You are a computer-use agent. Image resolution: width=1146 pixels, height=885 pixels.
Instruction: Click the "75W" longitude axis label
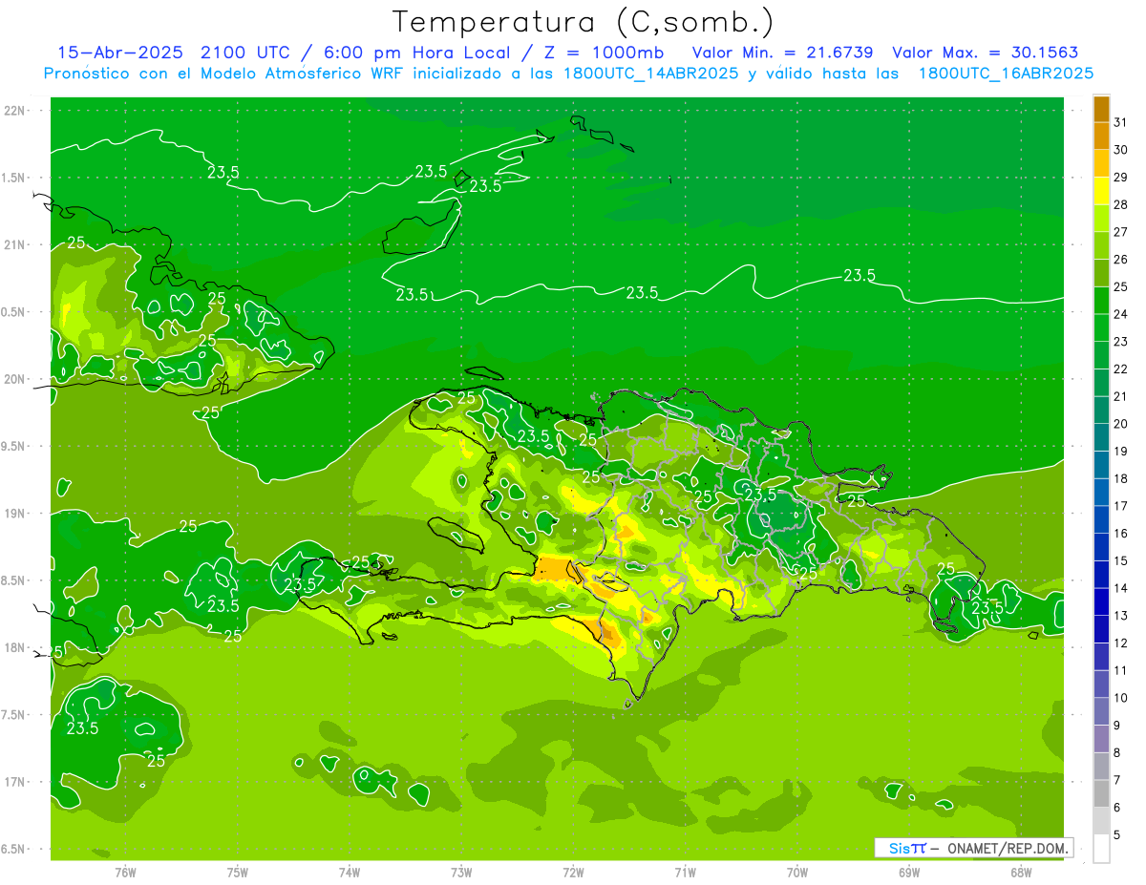click(x=237, y=873)
